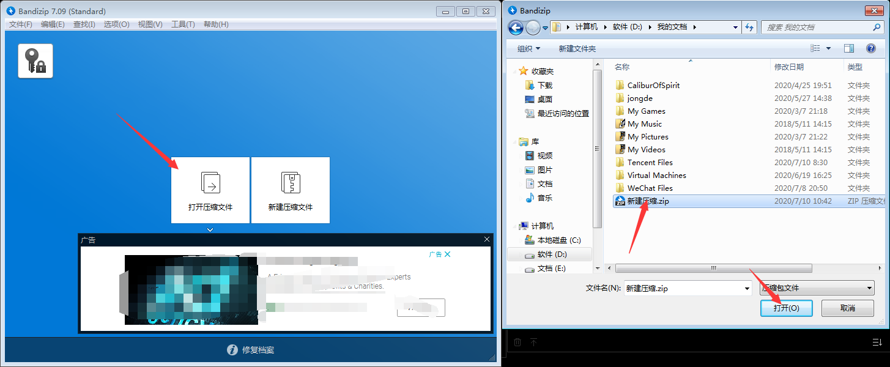The height and width of the screenshot is (367, 890).
Task: Select the My Pictures folder
Action: (x=648, y=136)
